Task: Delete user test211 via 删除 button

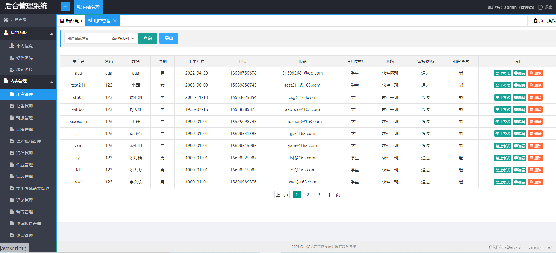Action: pos(535,85)
